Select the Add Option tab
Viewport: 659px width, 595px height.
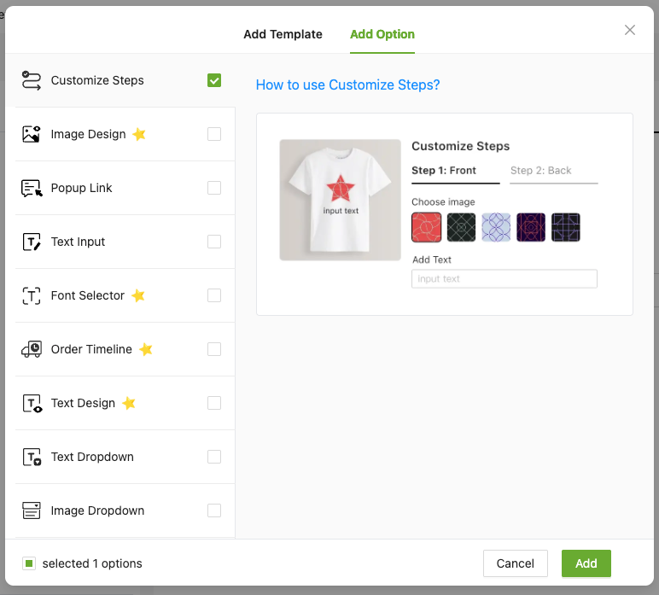coord(382,34)
